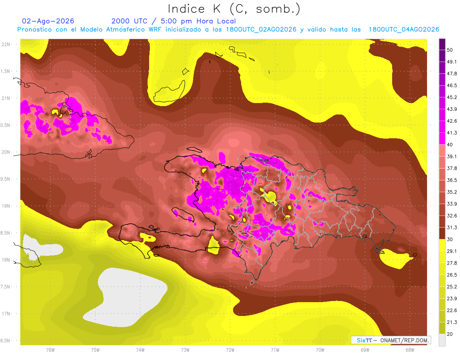Click legend value '46.5'
The height and width of the screenshot is (355, 460).
(453, 85)
